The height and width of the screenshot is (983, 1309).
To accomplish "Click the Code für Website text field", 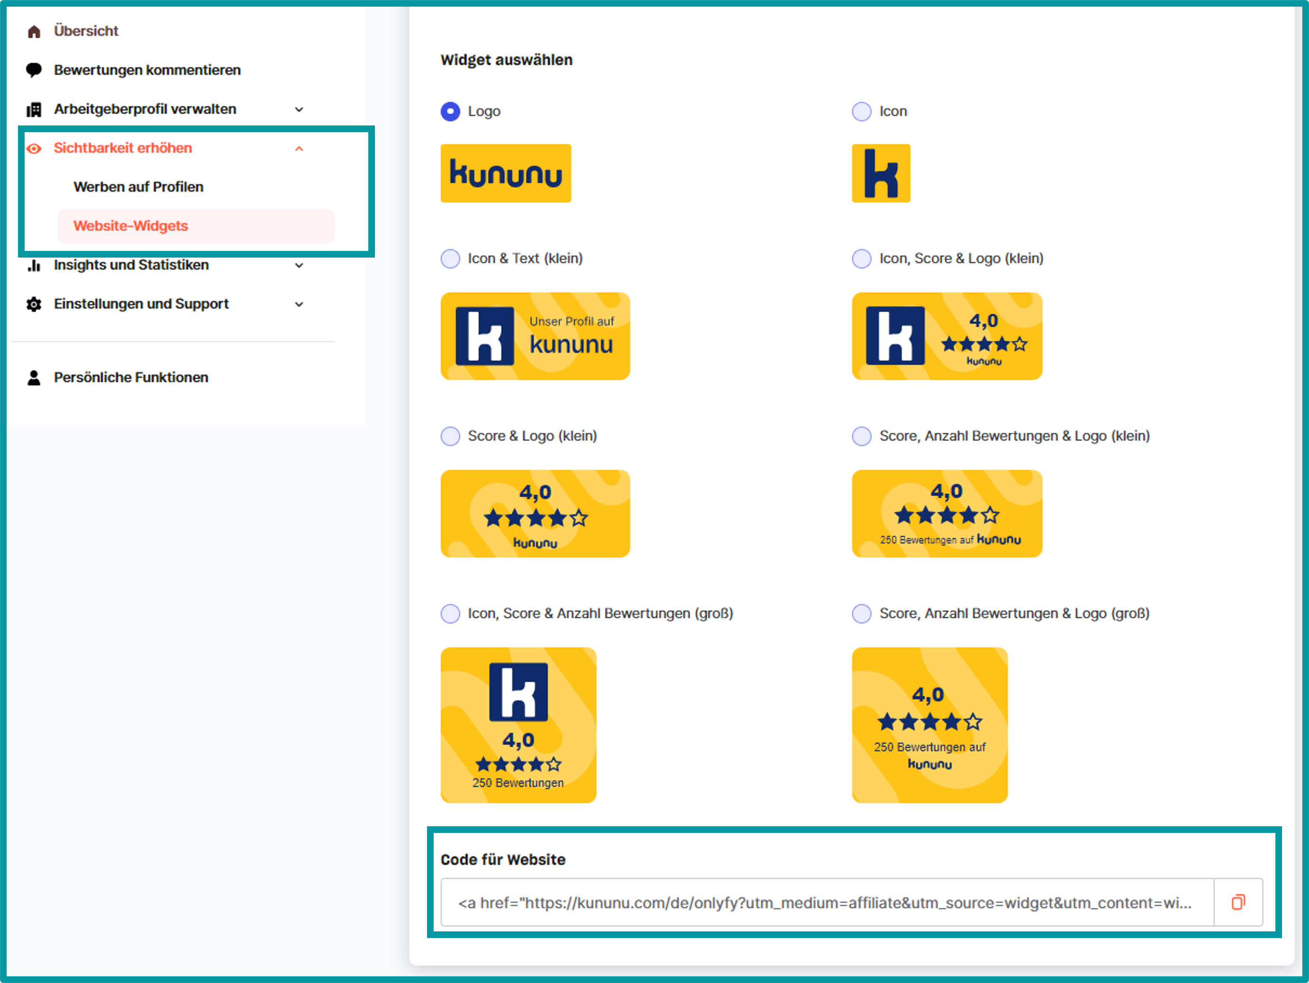I will tap(826, 903).
